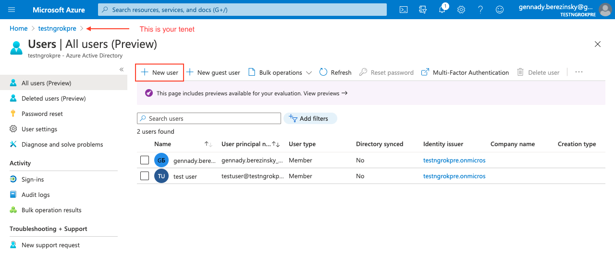This screenshot has width=615, height=264.
Task: Click the Sign-ins icon in sidebar
Action: [13, 179]
